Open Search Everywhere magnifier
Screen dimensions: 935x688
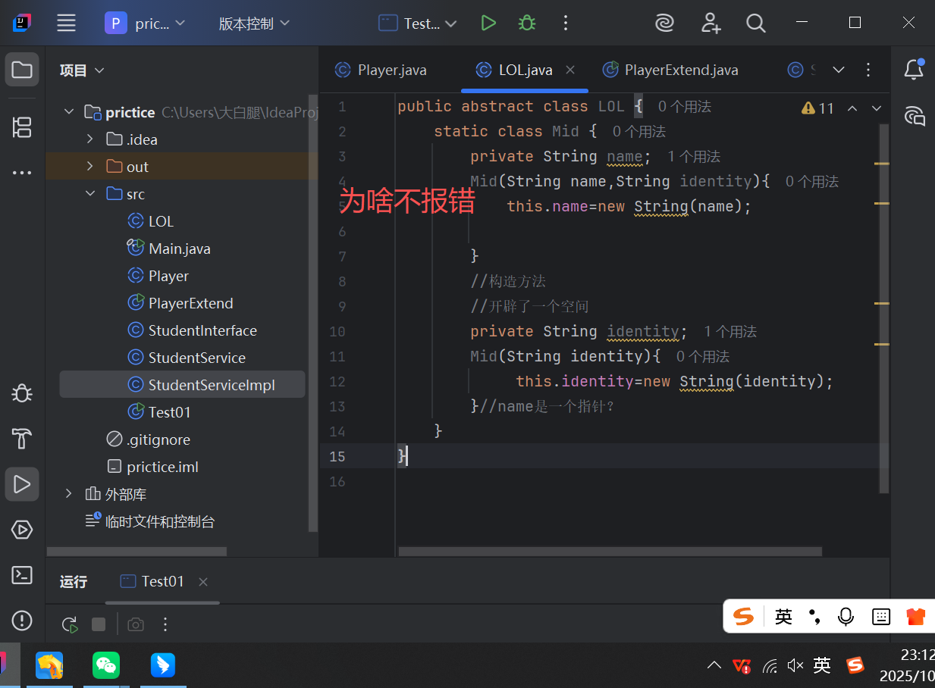(x=756, y=23)
